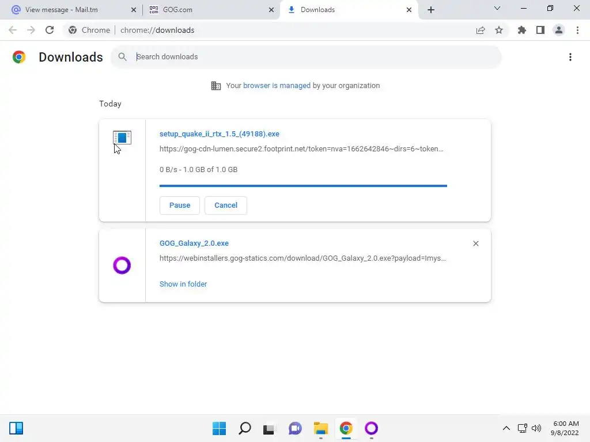590x442 pixels.
Task: Click the GOG Galaxy purple ring file icon
Action: (122, 265)
